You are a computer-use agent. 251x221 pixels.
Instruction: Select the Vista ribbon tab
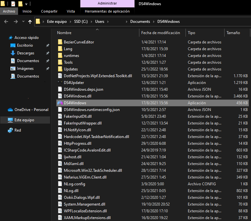click(71, 11)
